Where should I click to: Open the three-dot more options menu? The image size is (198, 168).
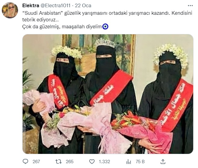(x=190, y=5)
